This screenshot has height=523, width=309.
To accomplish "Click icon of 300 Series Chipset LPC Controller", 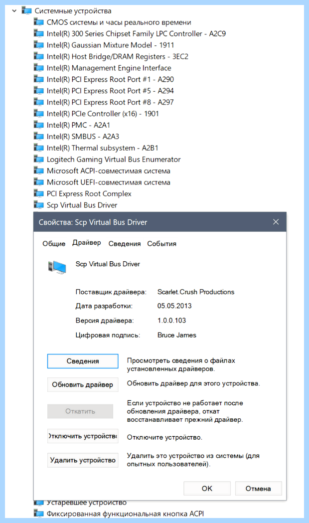I will 39,34.
